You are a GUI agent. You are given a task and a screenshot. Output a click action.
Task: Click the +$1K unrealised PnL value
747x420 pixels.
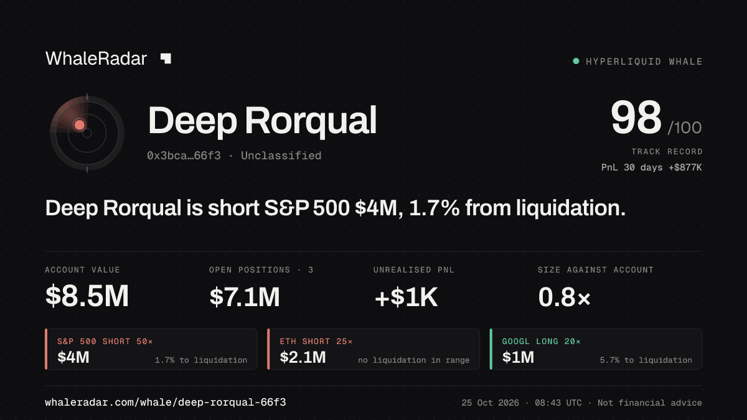[406, 297]
